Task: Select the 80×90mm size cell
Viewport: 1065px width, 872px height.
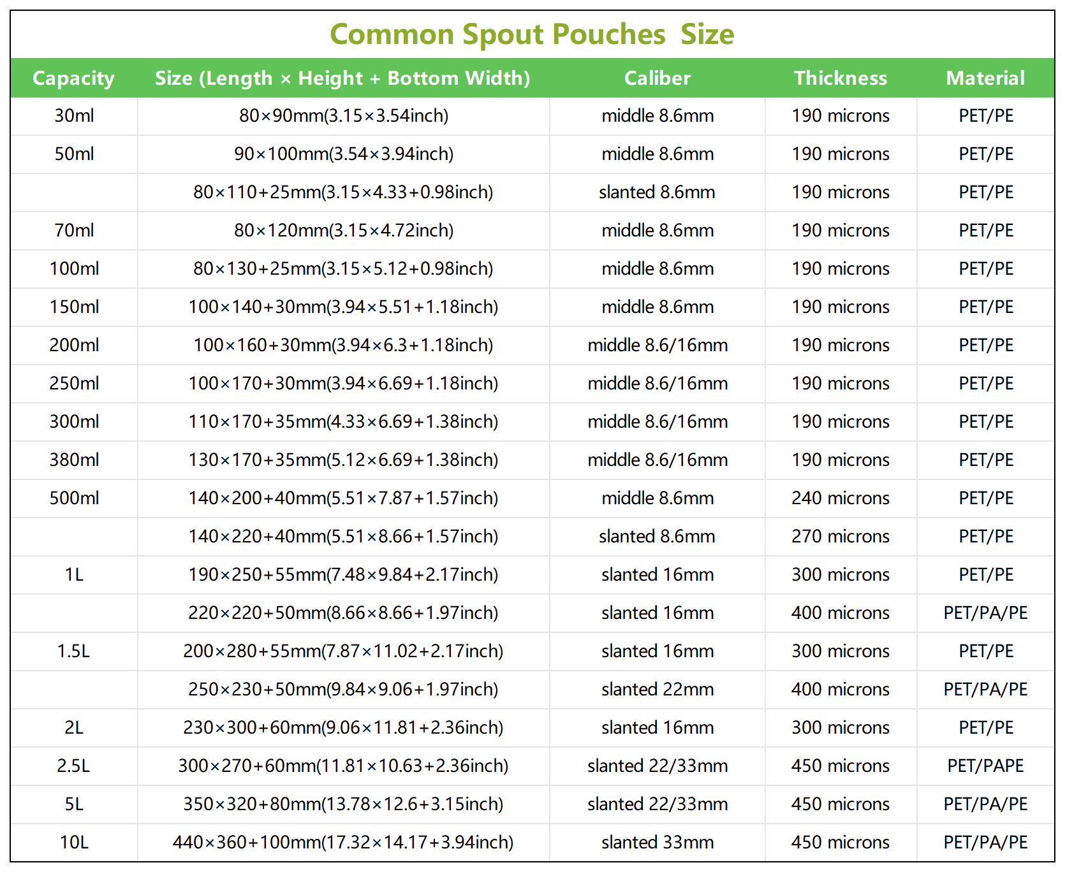Action: click(x=343, y=116)
